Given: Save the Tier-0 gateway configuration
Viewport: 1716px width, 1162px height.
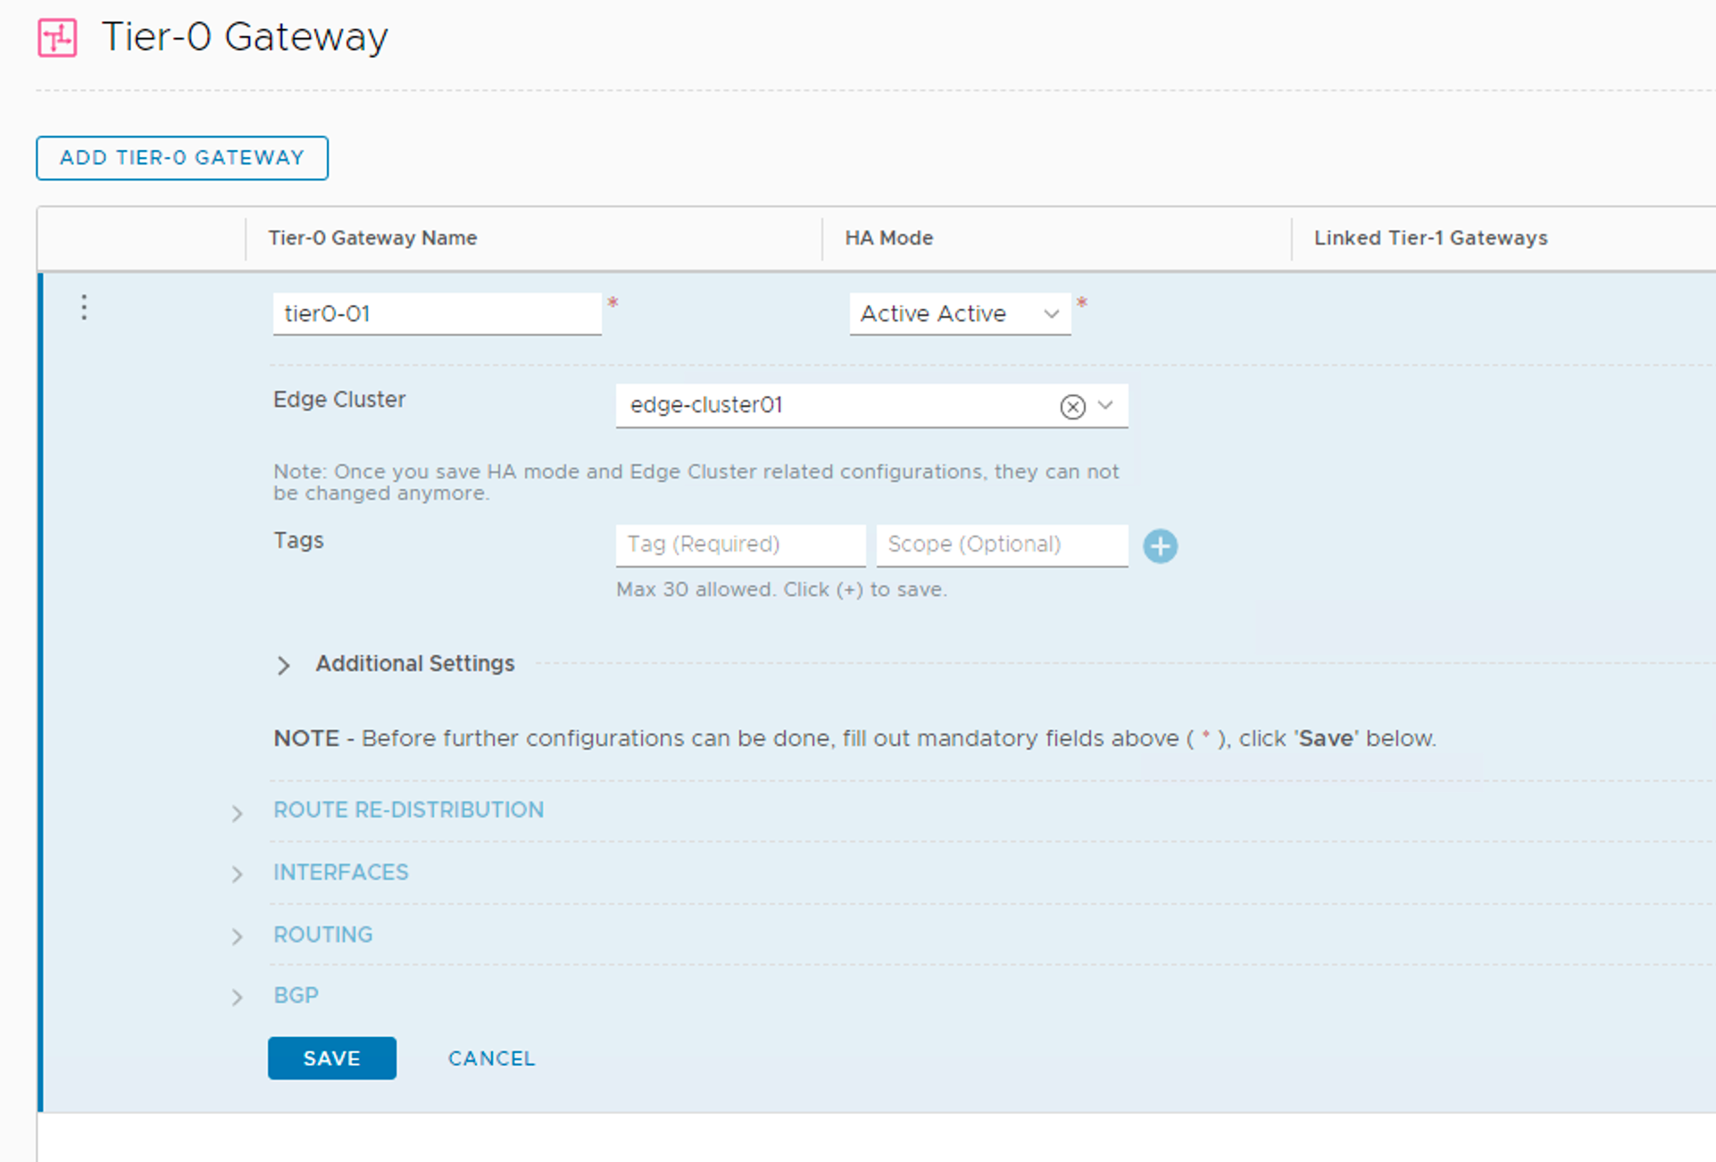Looking at the screenshot, I should (x=331, y=1058).
